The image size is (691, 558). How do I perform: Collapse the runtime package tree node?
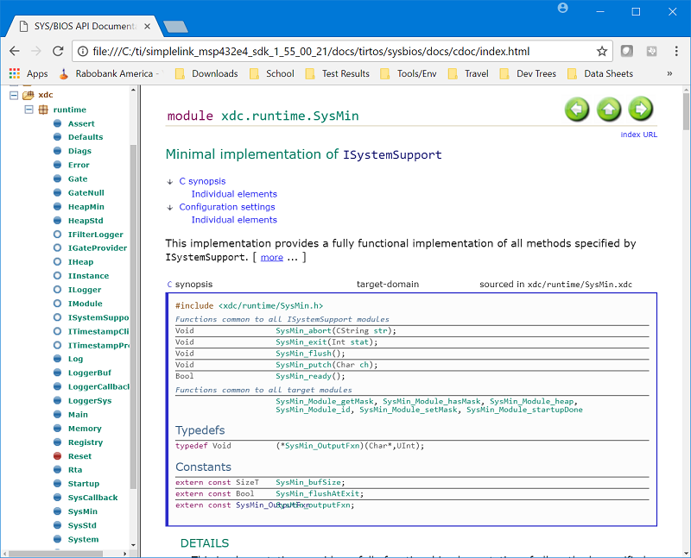tap(29, 110)
